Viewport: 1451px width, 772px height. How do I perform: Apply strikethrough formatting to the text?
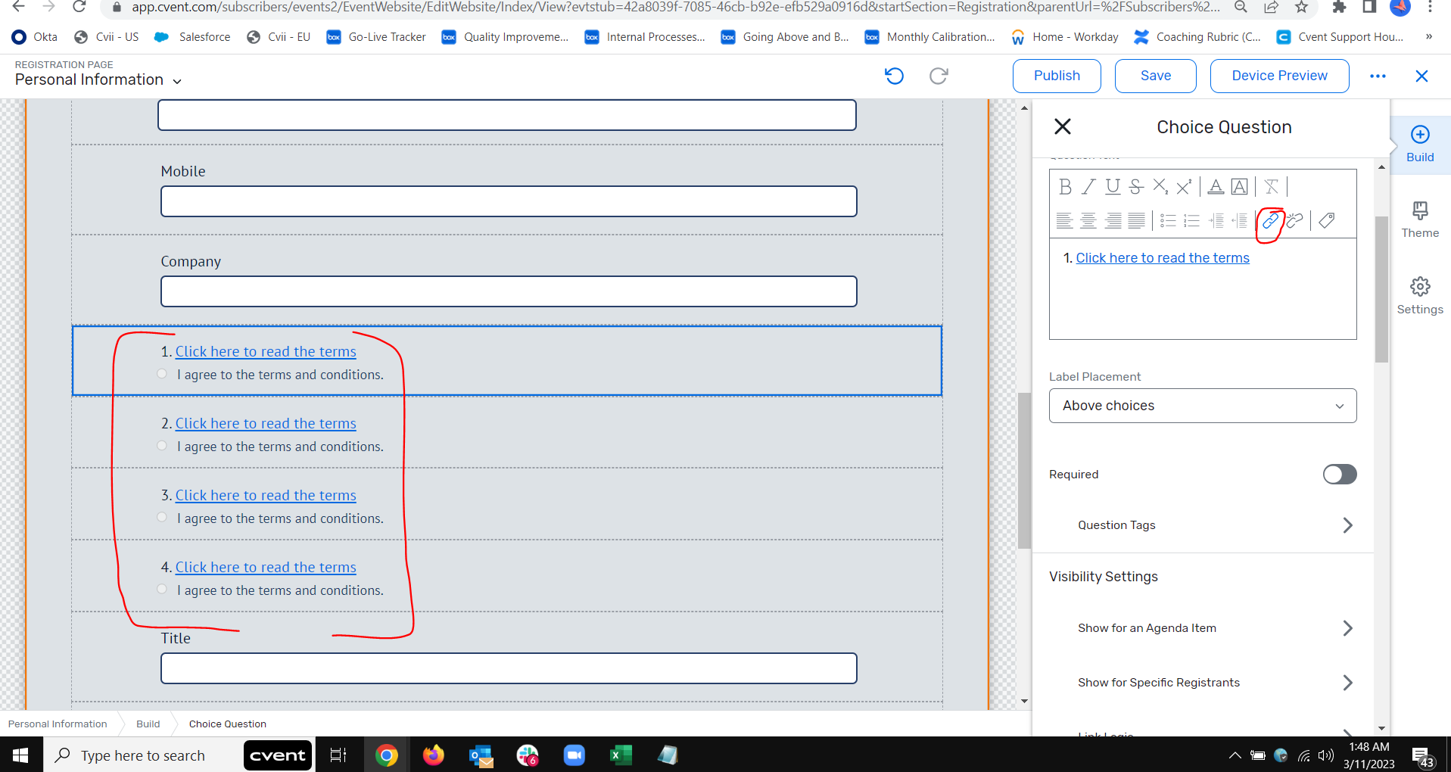[x=1135, y=186]
